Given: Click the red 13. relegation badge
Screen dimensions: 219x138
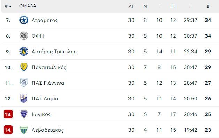Looking at the screenshot, I should pyautogui.click(x=8, y=114).
